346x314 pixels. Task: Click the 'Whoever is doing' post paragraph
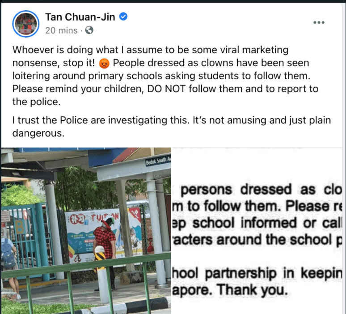pos(165,76)
